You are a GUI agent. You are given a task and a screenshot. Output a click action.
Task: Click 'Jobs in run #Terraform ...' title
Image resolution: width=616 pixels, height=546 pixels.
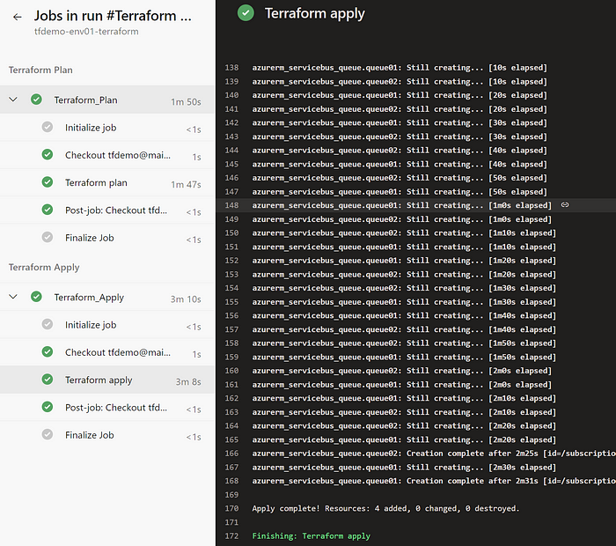[x=113, y=16]
